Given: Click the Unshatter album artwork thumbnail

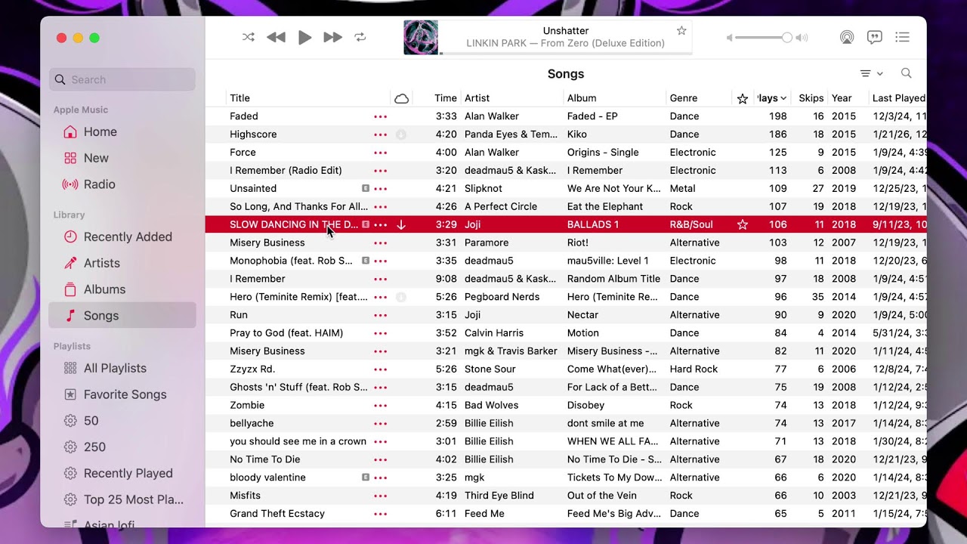Looking at the screenshot, I should 421,37.
